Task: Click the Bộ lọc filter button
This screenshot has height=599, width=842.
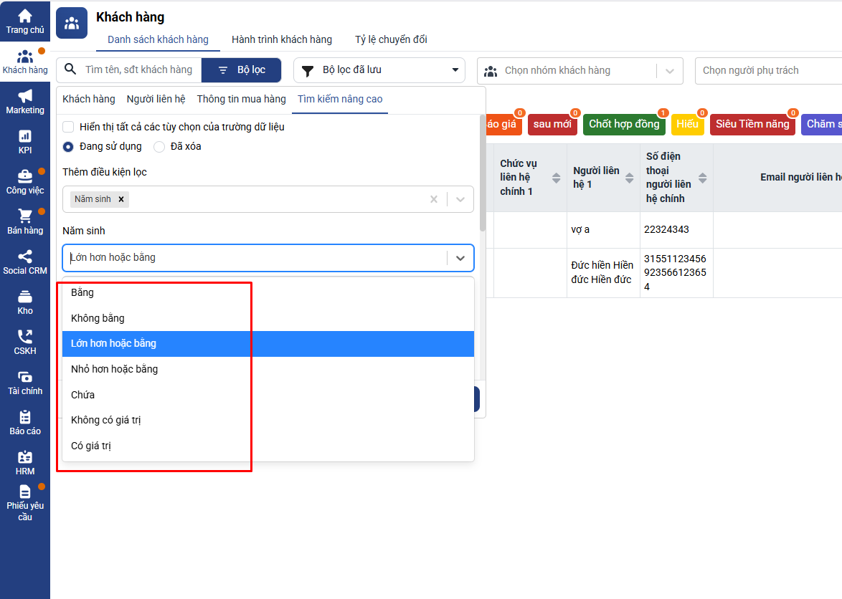Action: (x=242, y=70)
